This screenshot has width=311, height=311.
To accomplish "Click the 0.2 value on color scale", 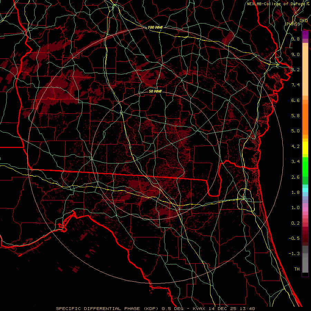I will 295,223.
